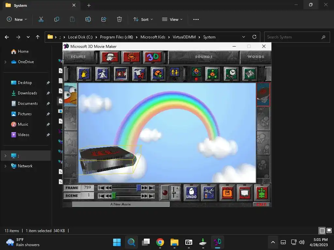Click the volume slider control

point(175,193)
